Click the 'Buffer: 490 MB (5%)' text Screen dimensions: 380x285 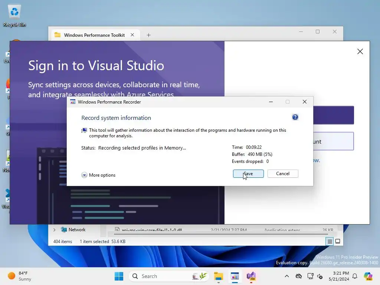252,154
